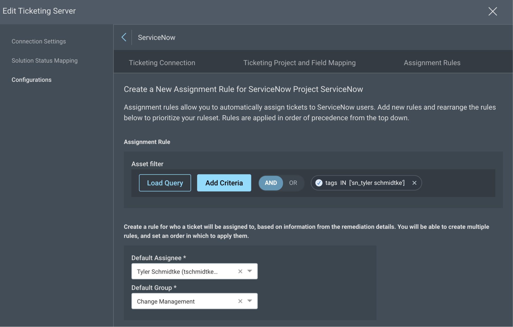Click the checkmark icon on tags criteria
513x327 pixels.
pos(319,183)
